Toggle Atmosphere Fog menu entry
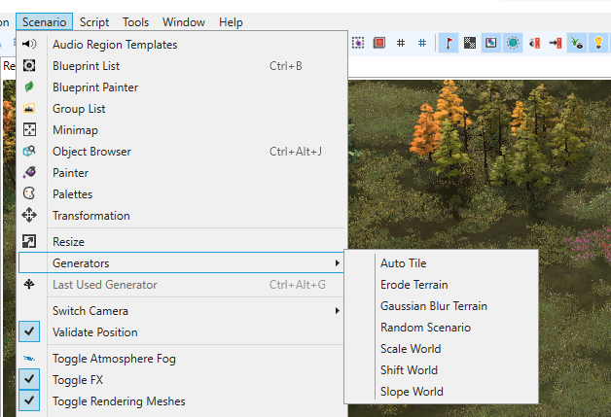The height and width of the screenshot is (417, 611). [114, 359]
